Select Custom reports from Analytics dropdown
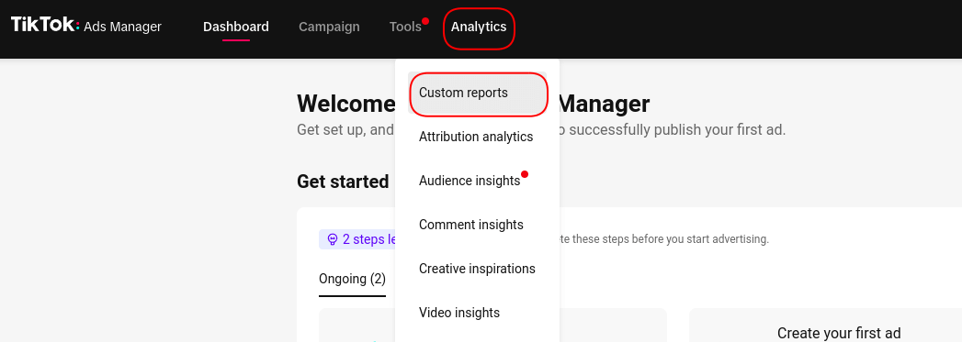This screenshot has width=962, height=342. coord(477,93)
